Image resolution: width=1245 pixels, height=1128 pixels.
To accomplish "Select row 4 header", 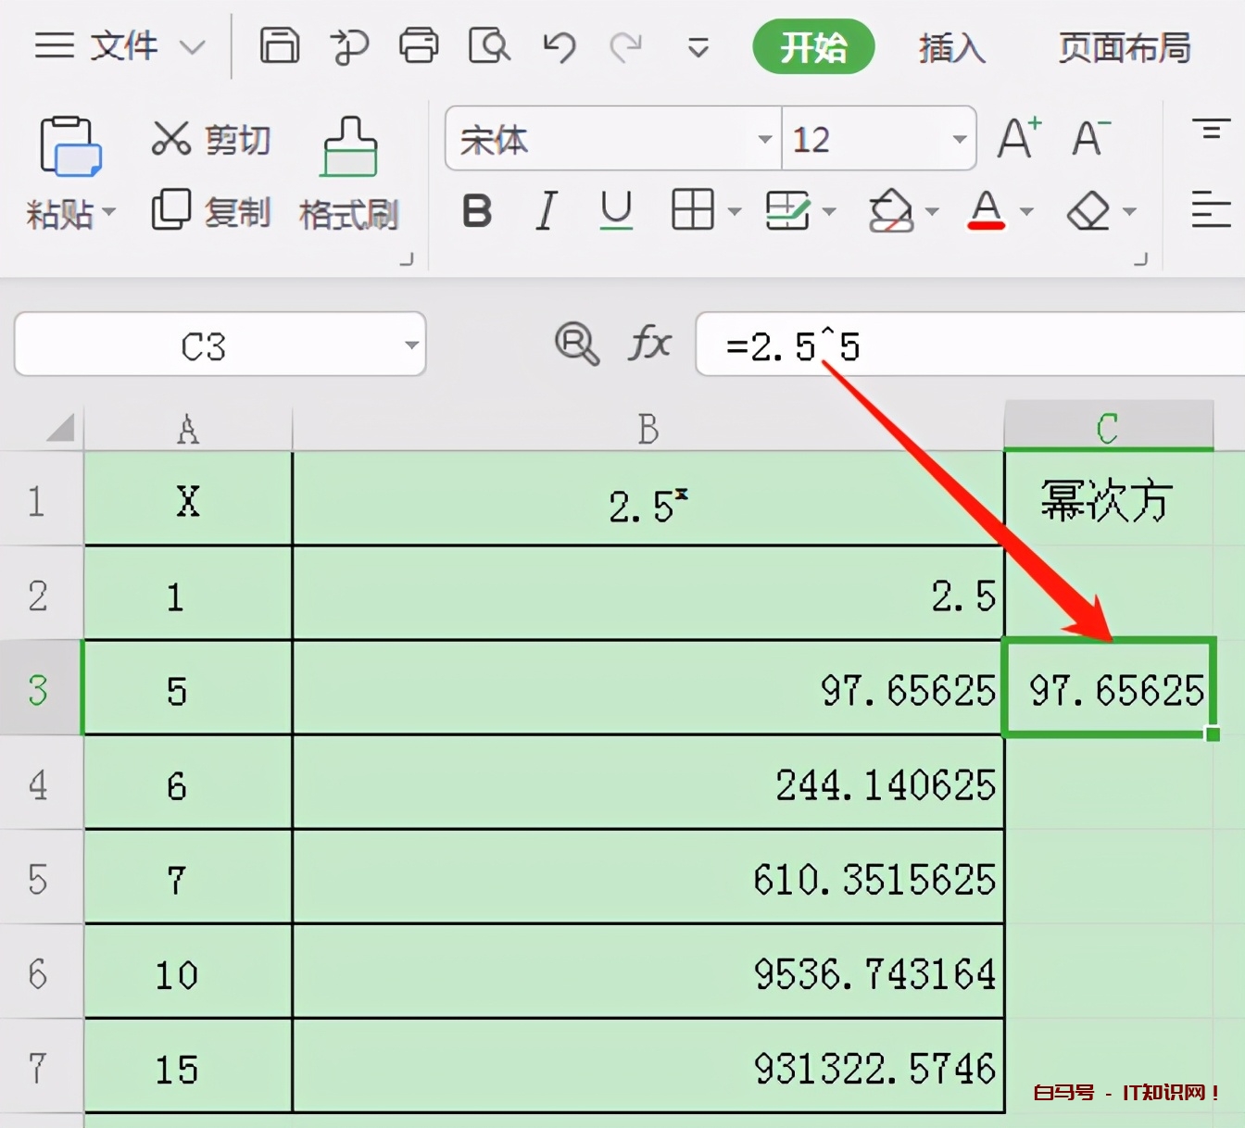I will 37,784.
